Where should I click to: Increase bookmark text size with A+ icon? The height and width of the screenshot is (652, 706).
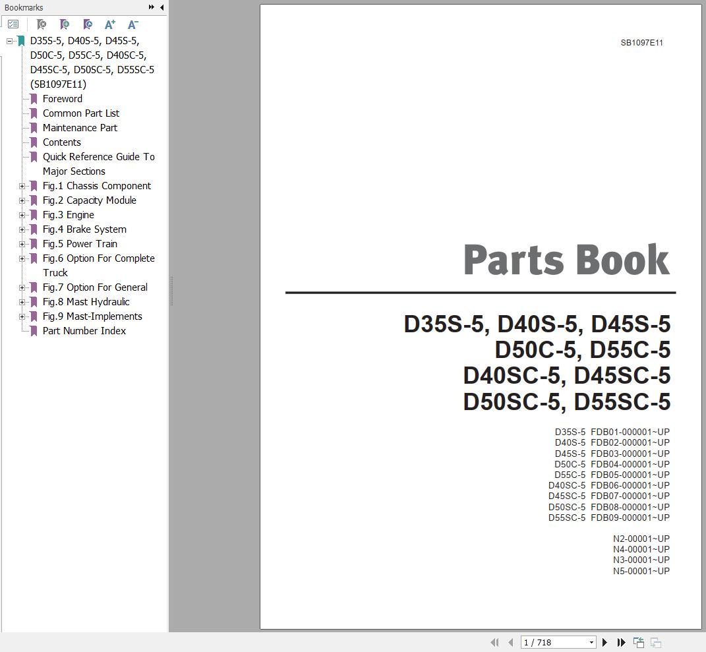point(110,24)
